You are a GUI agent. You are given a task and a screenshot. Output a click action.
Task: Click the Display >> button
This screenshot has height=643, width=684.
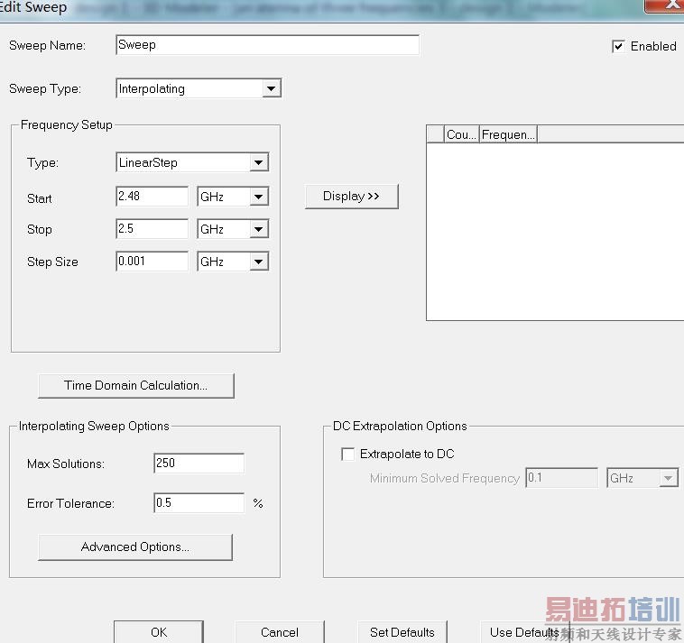(x=352, y=197)
